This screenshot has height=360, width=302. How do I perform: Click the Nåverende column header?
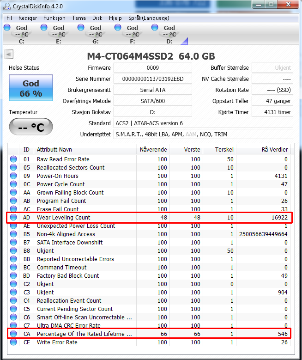pos(153,149)
